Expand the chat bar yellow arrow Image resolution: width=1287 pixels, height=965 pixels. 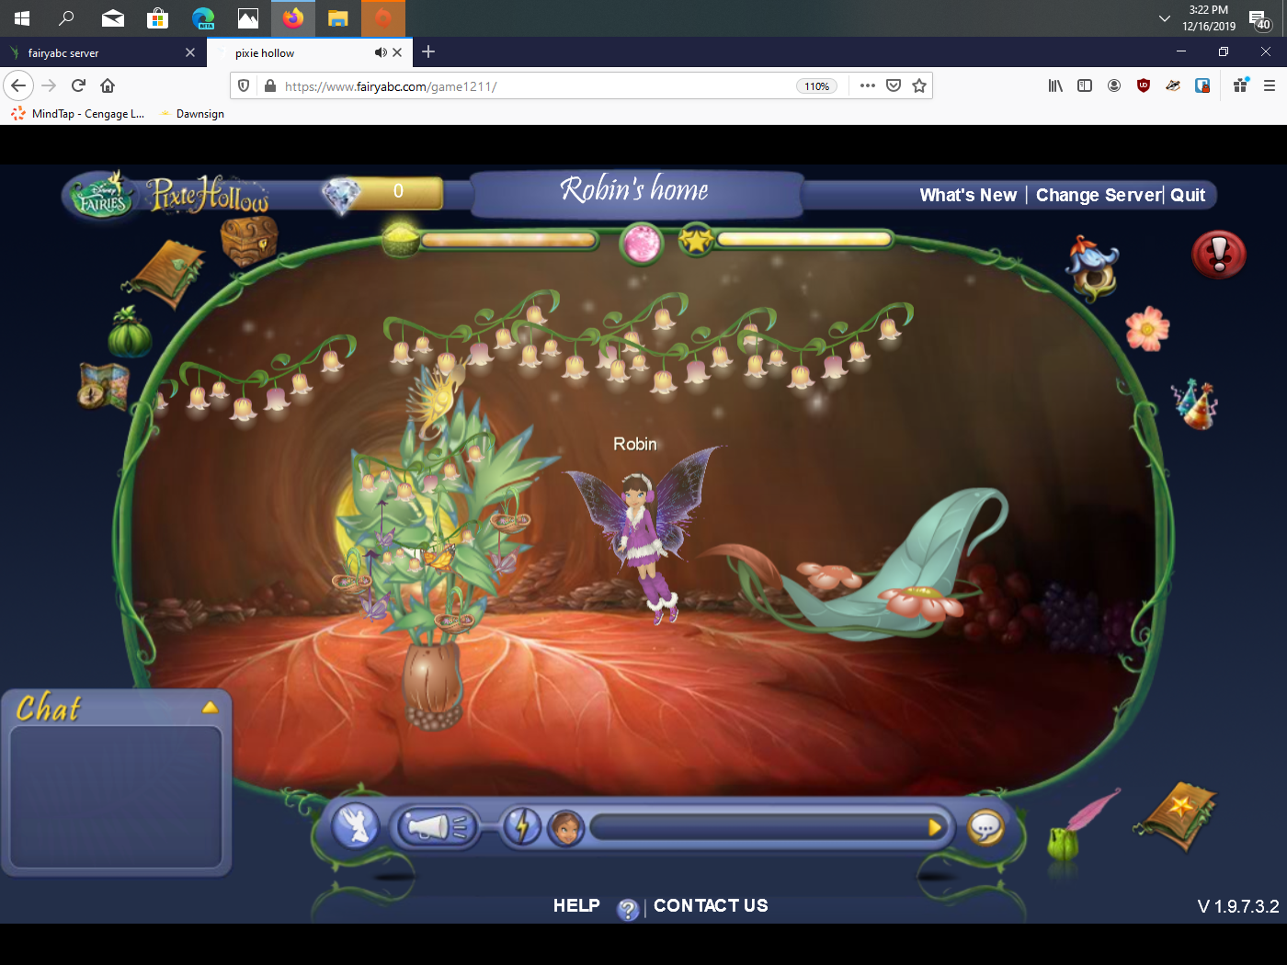(x=935, y=827)
